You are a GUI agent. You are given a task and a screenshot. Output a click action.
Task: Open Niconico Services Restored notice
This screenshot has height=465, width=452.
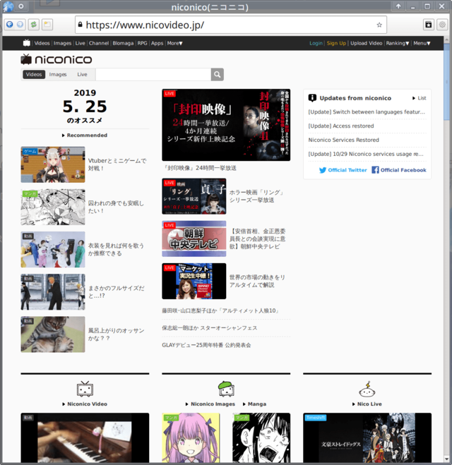(x=344, y=140)
